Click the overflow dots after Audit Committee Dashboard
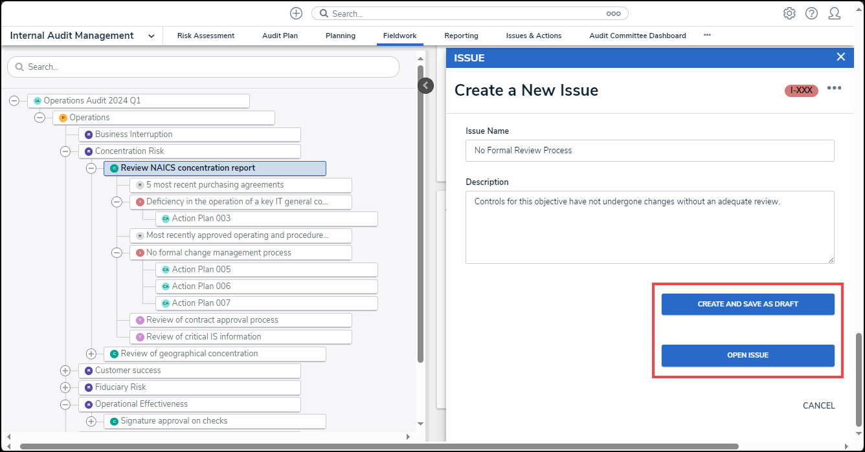The width and height of the screenshot is (865, 452). (707, 36)
